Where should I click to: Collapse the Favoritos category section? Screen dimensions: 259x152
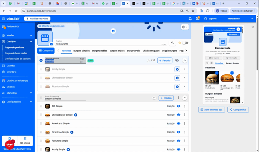185,60
